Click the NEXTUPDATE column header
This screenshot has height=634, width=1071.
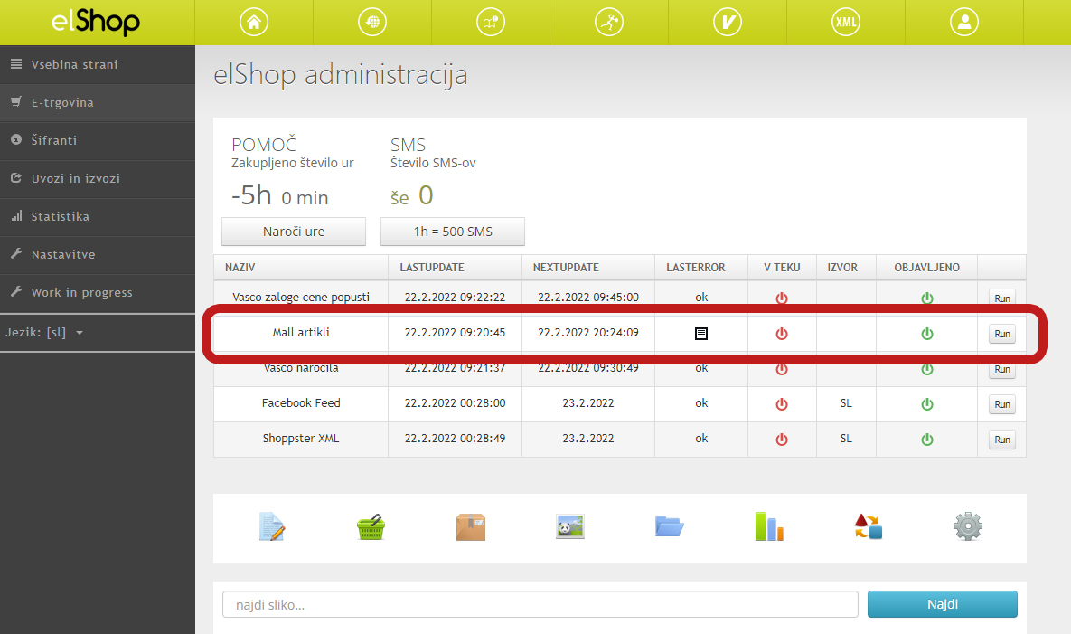coord(588,267)
